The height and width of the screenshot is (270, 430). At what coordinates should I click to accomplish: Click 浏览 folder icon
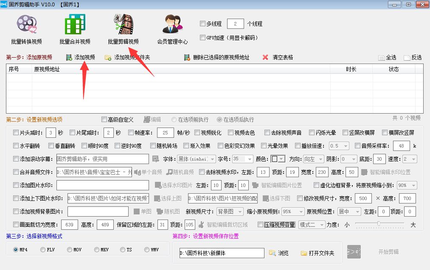[272, 253]
